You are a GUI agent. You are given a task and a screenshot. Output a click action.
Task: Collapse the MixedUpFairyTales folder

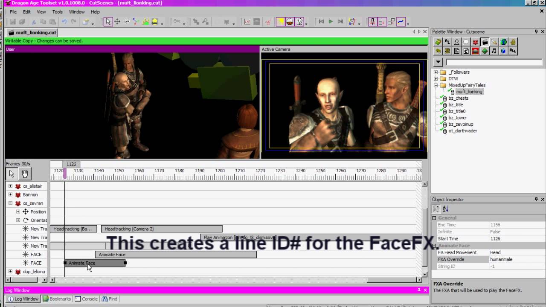click(x=436, y=85)
